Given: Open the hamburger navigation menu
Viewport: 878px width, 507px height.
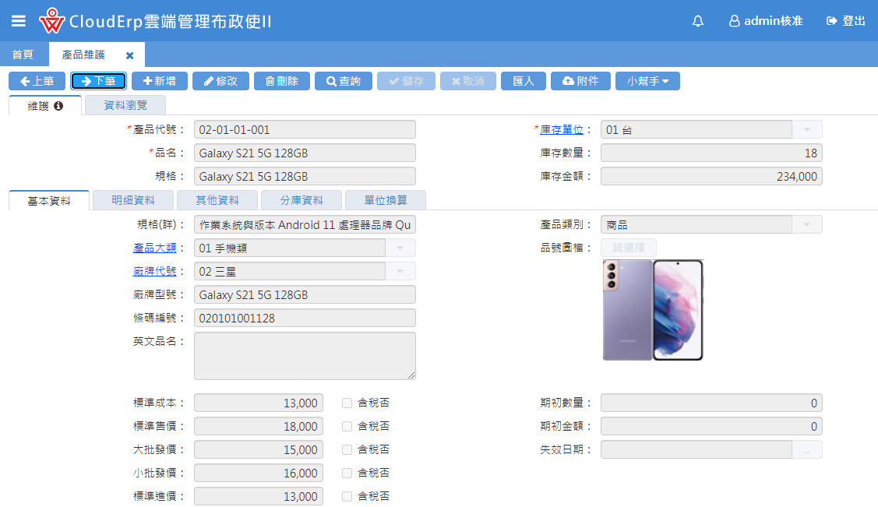Looking at the screenshot, I should point(19,21).
